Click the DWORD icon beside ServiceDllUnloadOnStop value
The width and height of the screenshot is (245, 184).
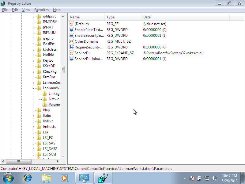click(x=72, y=59)
